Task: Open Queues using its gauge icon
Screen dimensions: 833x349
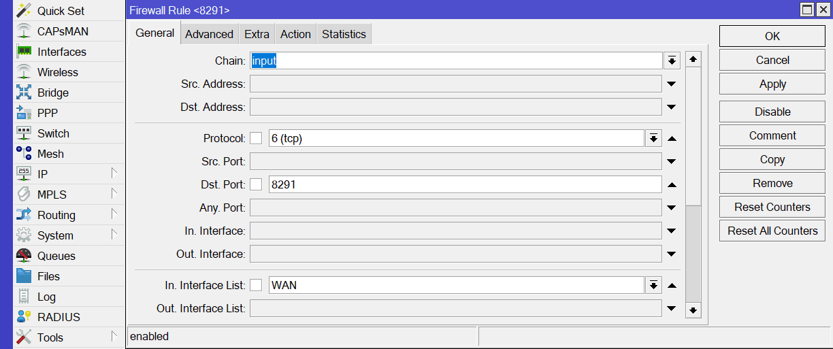Action: click(x=24, y=256)
